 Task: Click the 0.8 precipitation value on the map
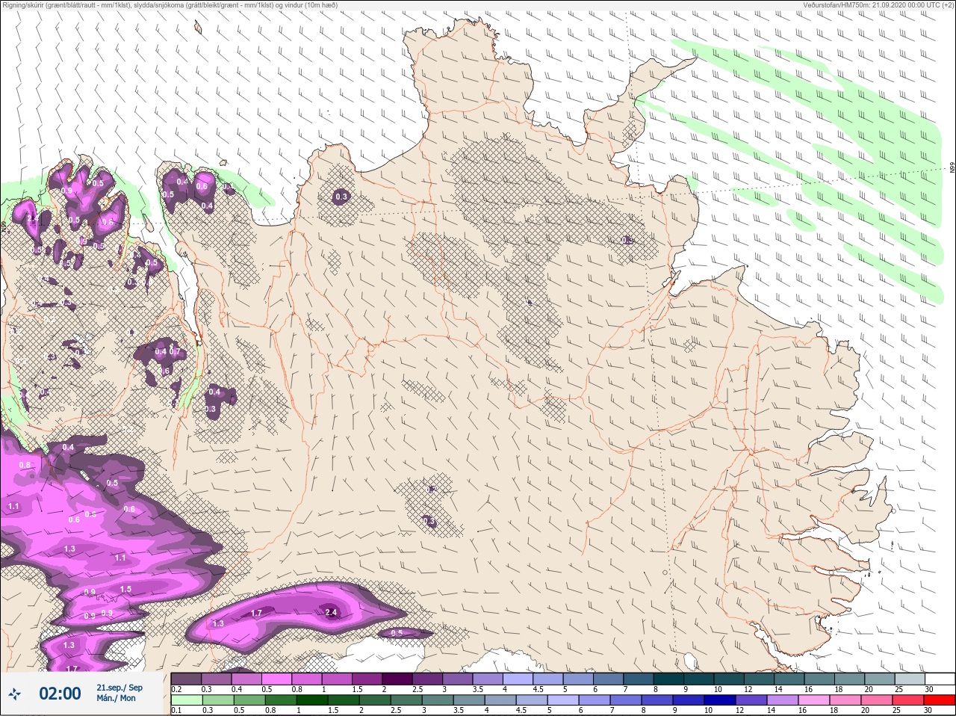(25, 465)
